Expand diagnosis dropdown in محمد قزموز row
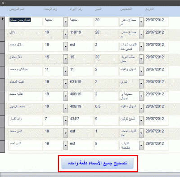 141,108
